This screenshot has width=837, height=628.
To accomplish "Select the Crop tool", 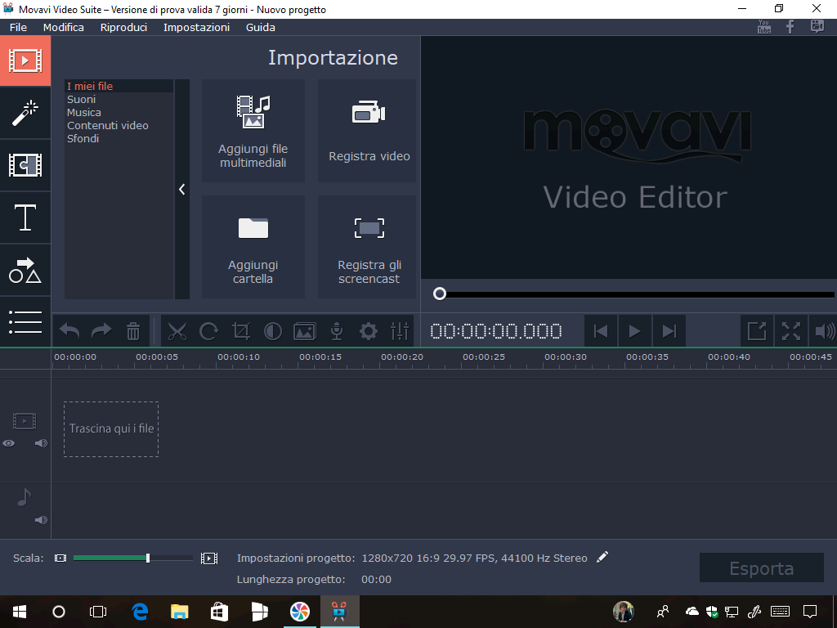I will tap(241, 332).
